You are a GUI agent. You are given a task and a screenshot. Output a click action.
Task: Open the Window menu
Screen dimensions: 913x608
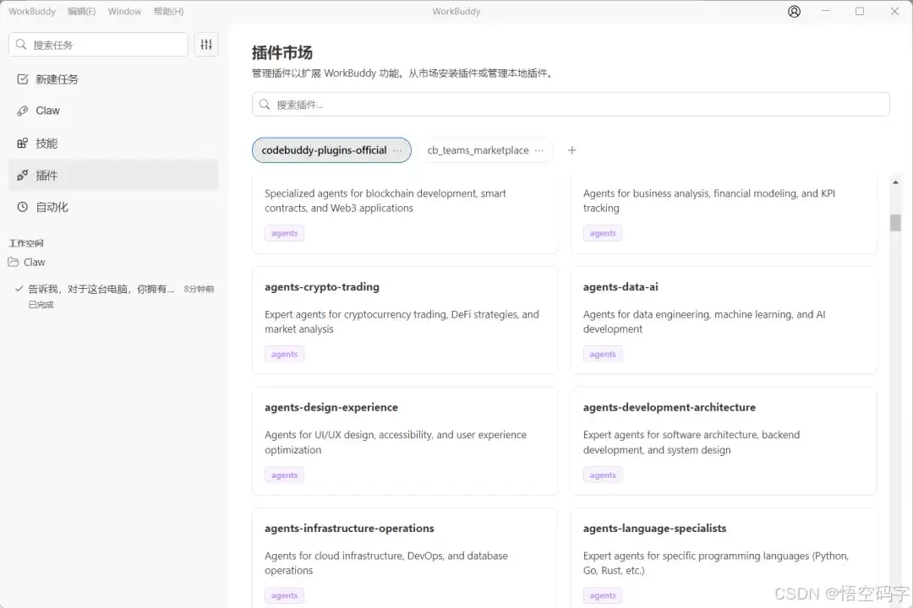(124, 12)
